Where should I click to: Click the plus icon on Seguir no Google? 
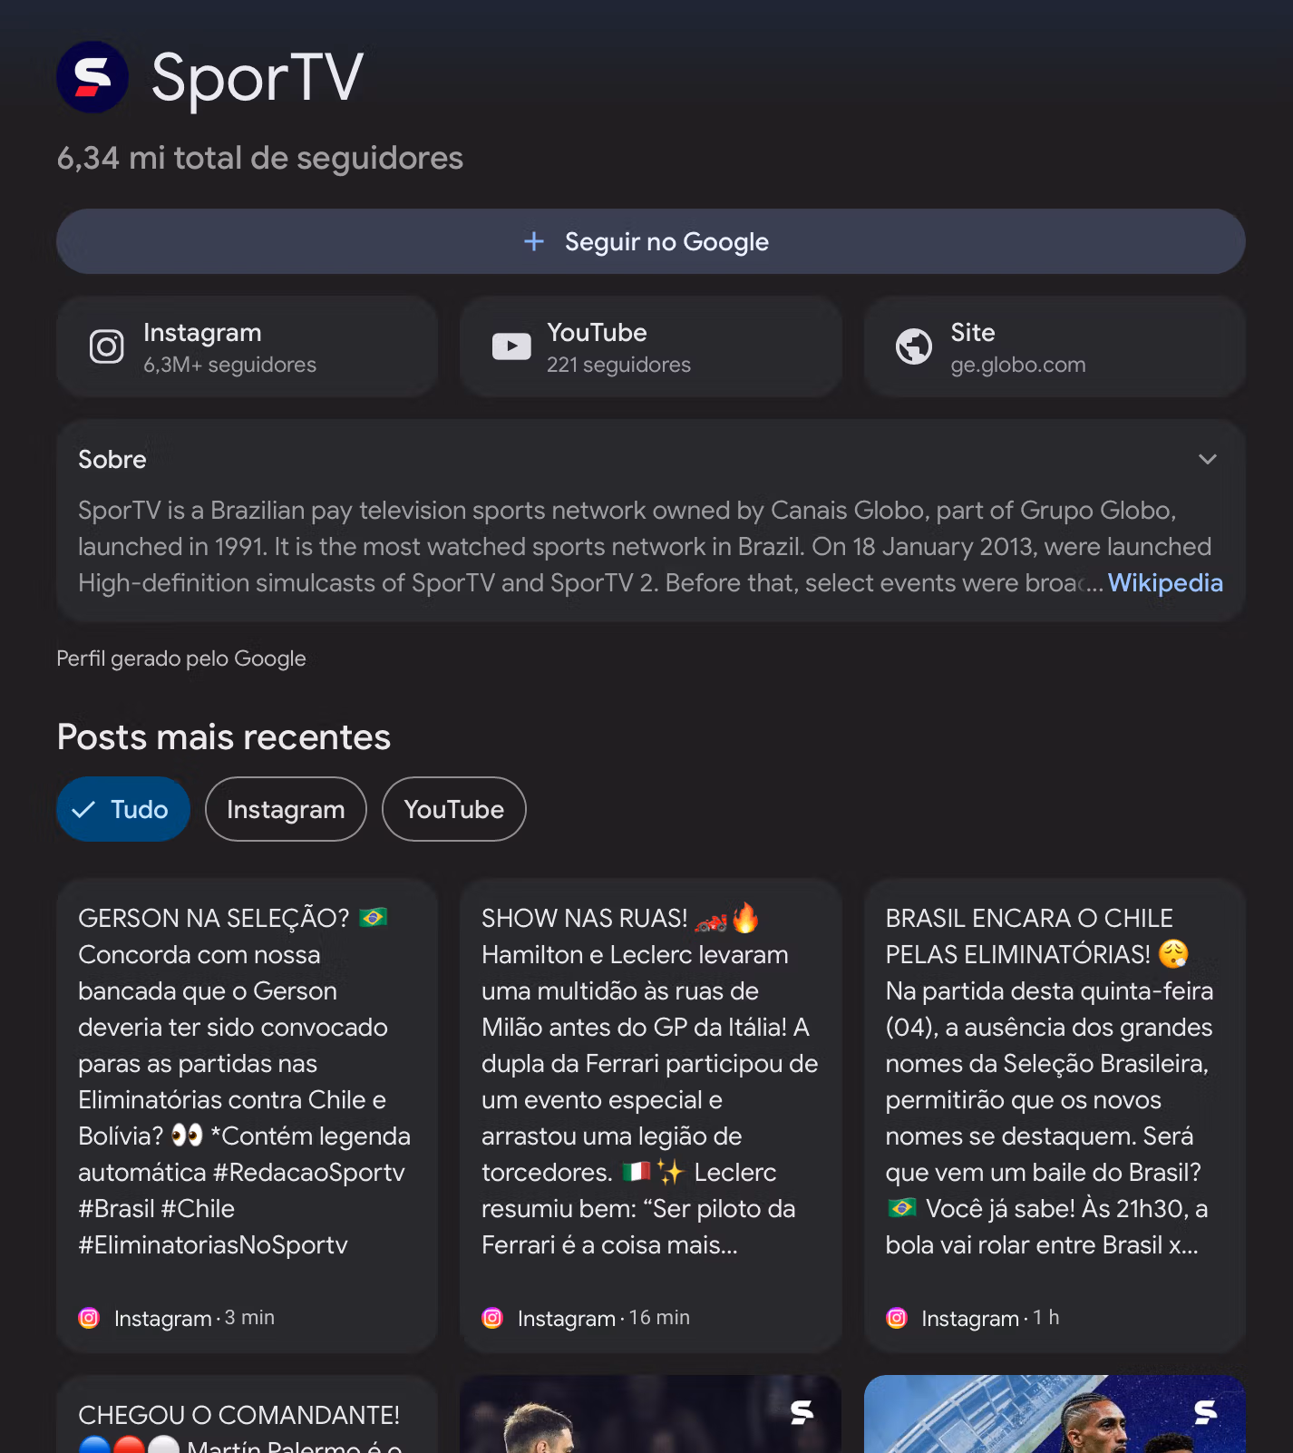pos(534,241)
